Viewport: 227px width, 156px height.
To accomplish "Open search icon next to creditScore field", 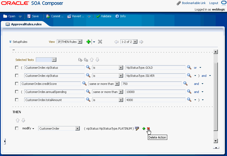I will pos(84,84).
